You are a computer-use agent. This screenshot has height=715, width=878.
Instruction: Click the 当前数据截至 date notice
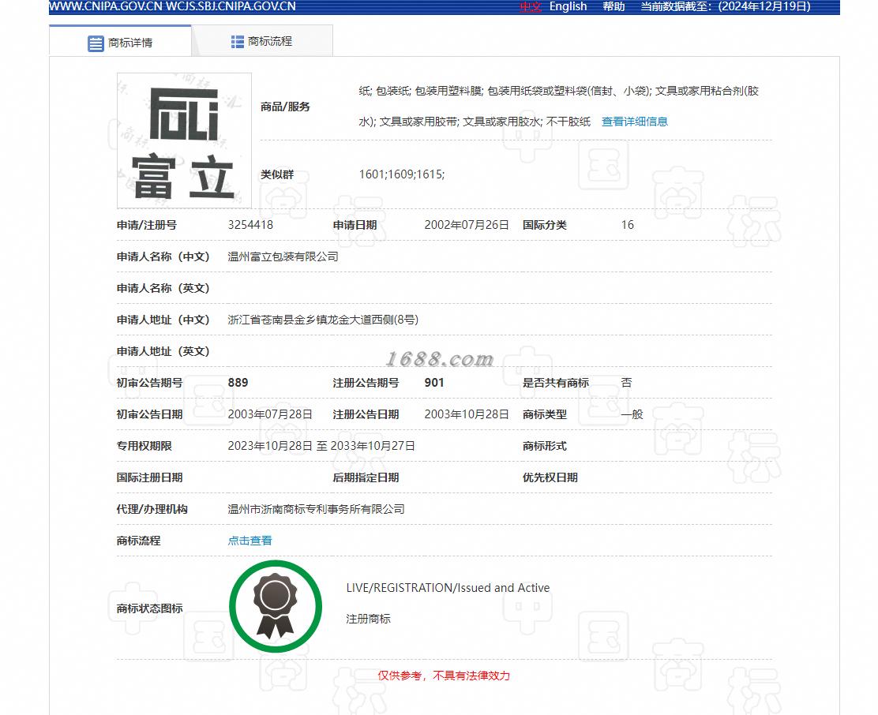[x=726, y=7]
